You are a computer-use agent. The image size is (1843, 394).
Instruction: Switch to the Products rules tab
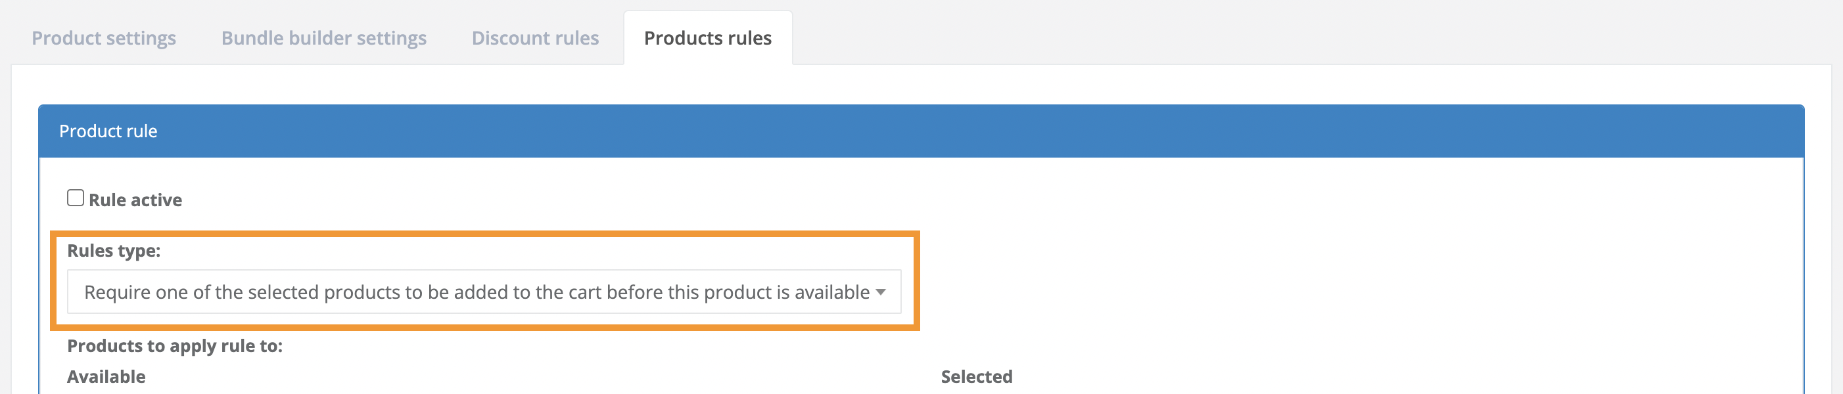[708, 38]
